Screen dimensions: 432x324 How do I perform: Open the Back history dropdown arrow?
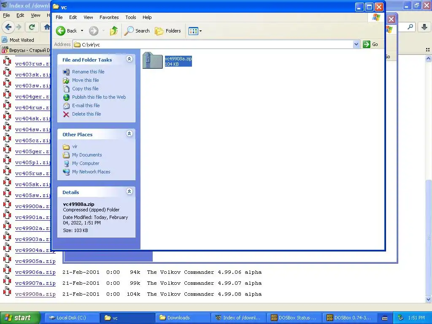click(82, 31)
